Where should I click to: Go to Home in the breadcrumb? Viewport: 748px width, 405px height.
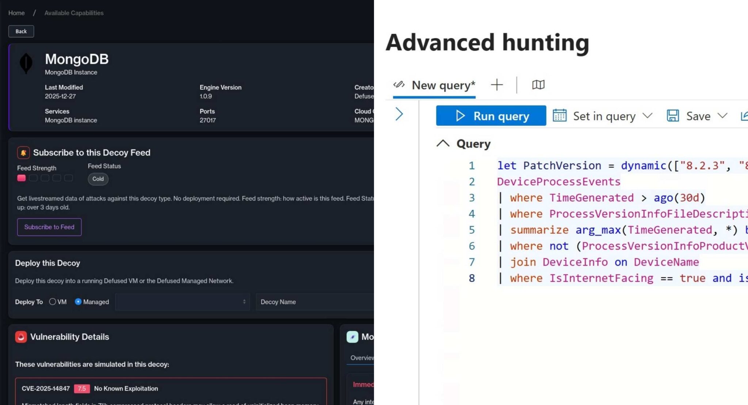click(x=16, y=13)
